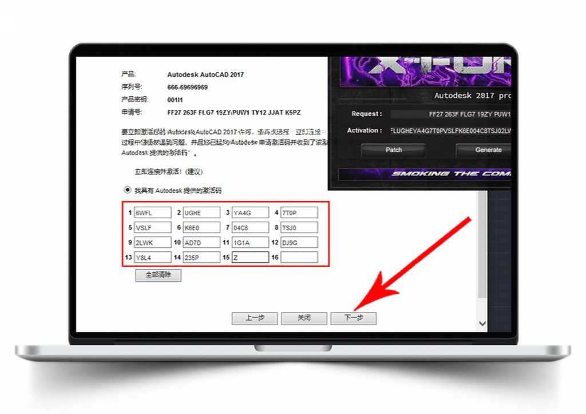Click the "Activation :" label in the keygen

point(365,131)
